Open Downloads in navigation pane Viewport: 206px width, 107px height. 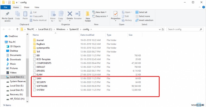coord(14,60)
